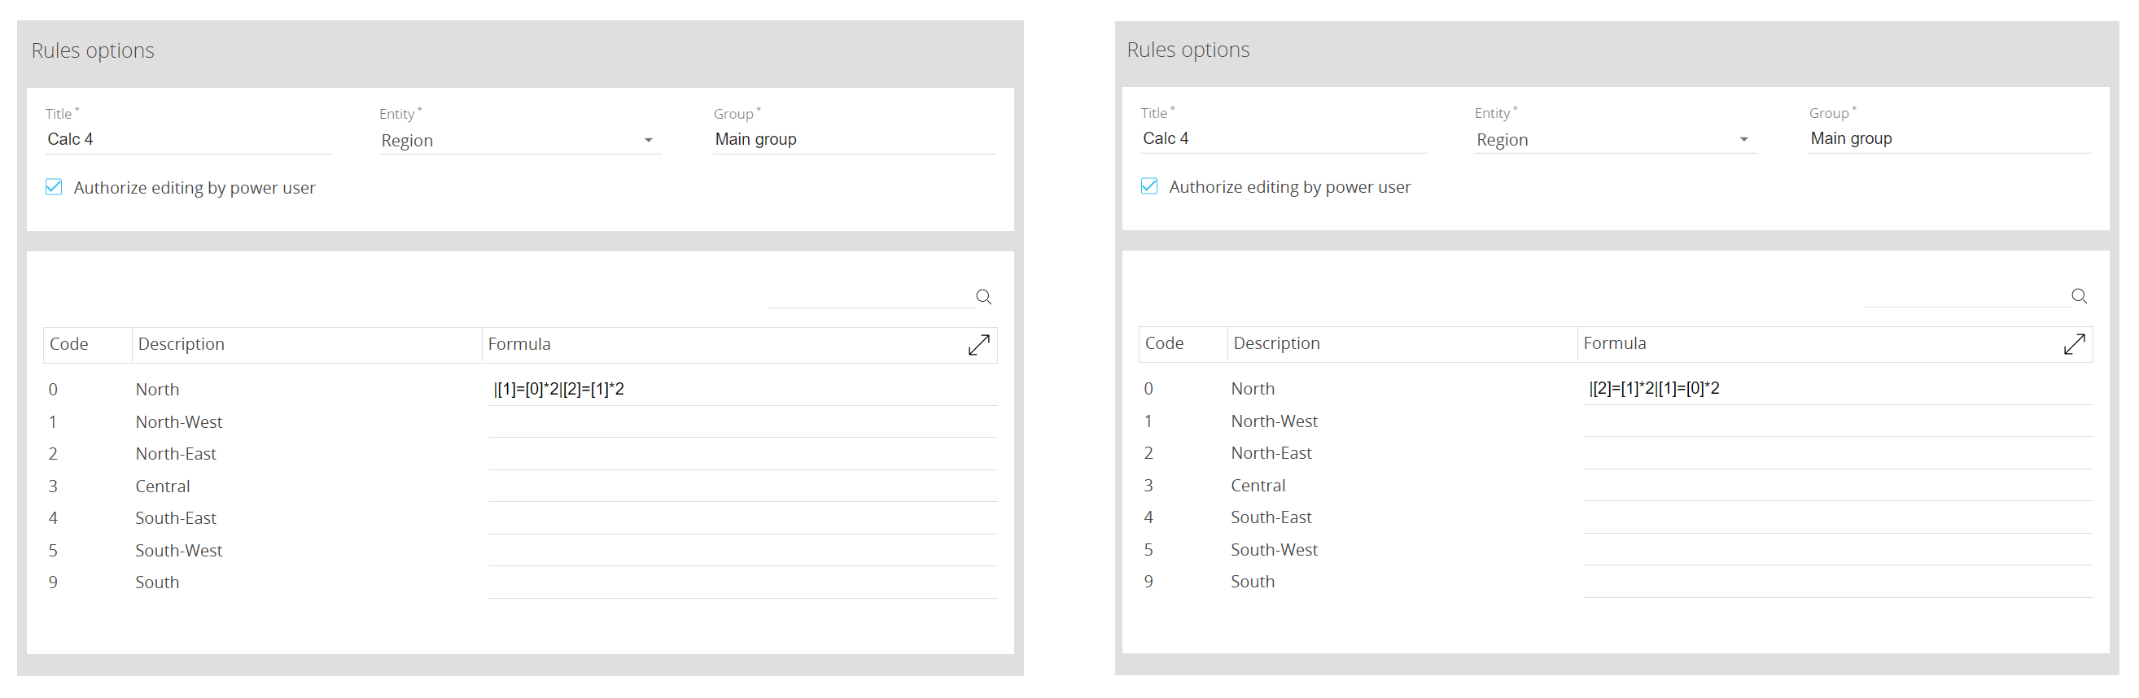
Task: Click North formula starting with |[2]=[1]*2
Action: [1837, 388]
